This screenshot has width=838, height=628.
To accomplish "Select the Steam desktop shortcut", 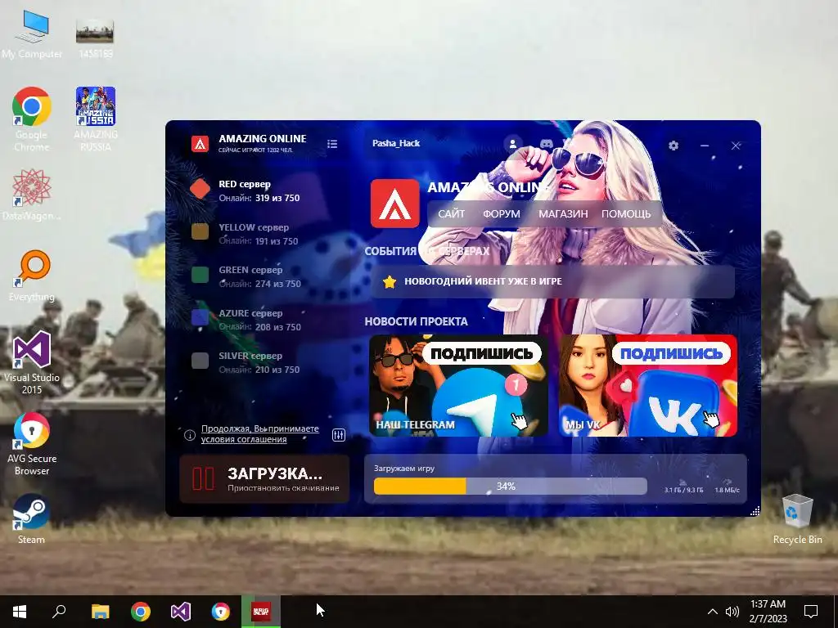I will 32,518.
